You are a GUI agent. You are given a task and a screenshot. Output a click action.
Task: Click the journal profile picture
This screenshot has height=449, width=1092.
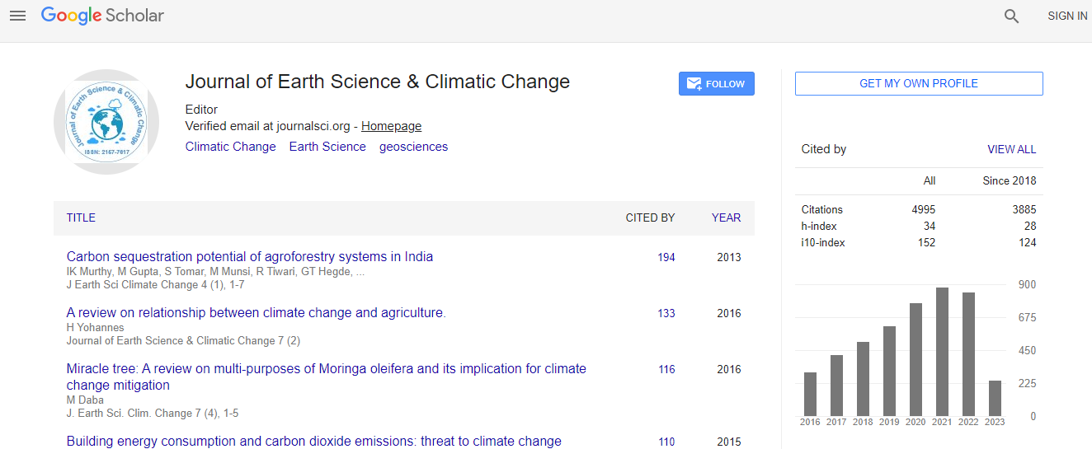coord(106,122)
